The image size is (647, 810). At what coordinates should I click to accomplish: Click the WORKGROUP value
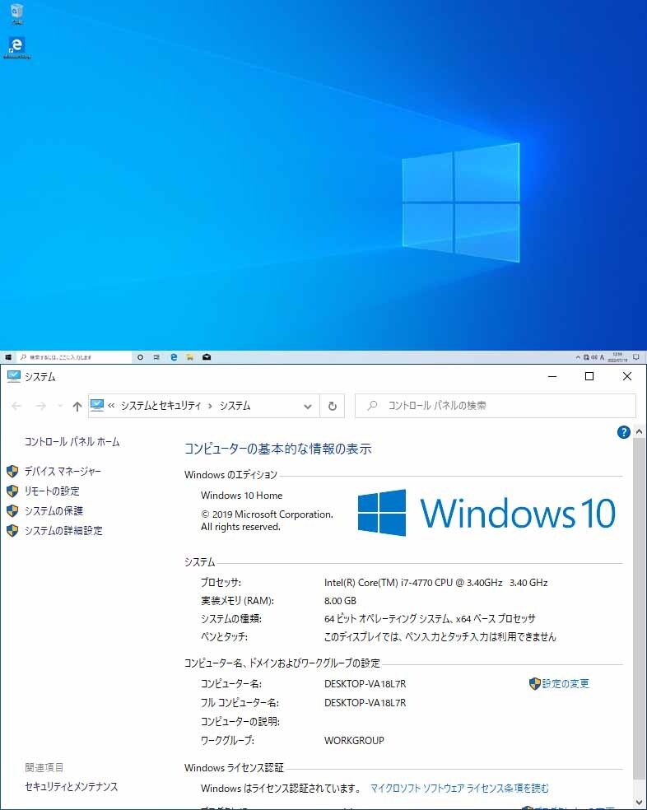[x=354, y=740]
